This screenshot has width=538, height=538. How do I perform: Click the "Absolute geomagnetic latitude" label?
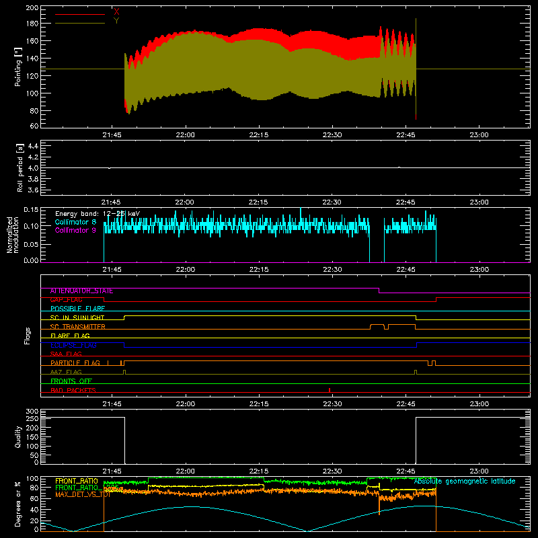tap(465, 482)
